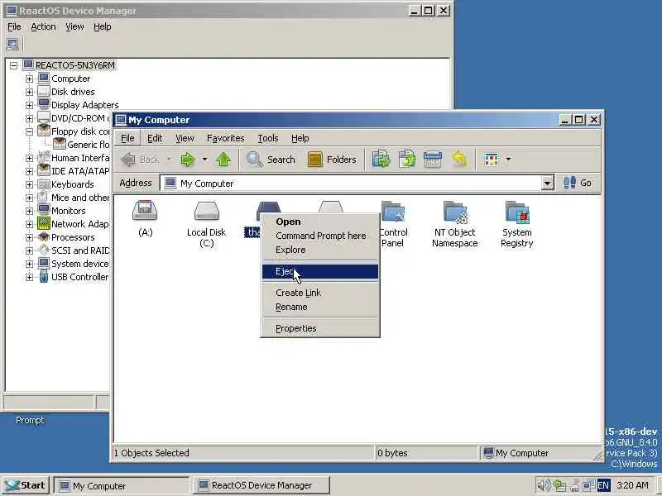The height and width of the screenshot is (496, 662).
Task: Choose Command Prompt here in context menu
Action: (x=320, y=236)
